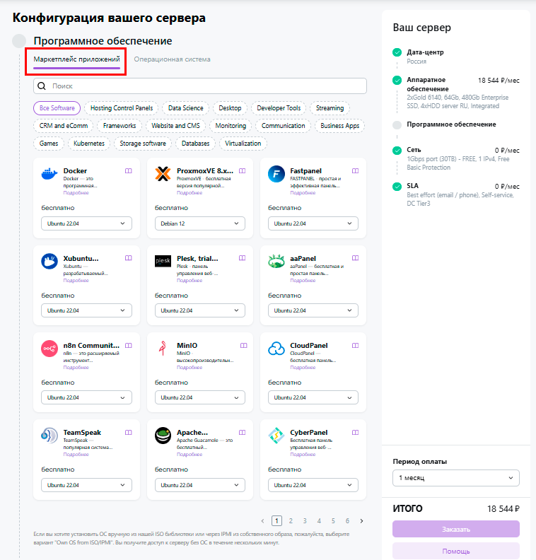Filter by Streaming category
Image resolution: width=536 pixels, height=560 pixels.
[330, 108]
